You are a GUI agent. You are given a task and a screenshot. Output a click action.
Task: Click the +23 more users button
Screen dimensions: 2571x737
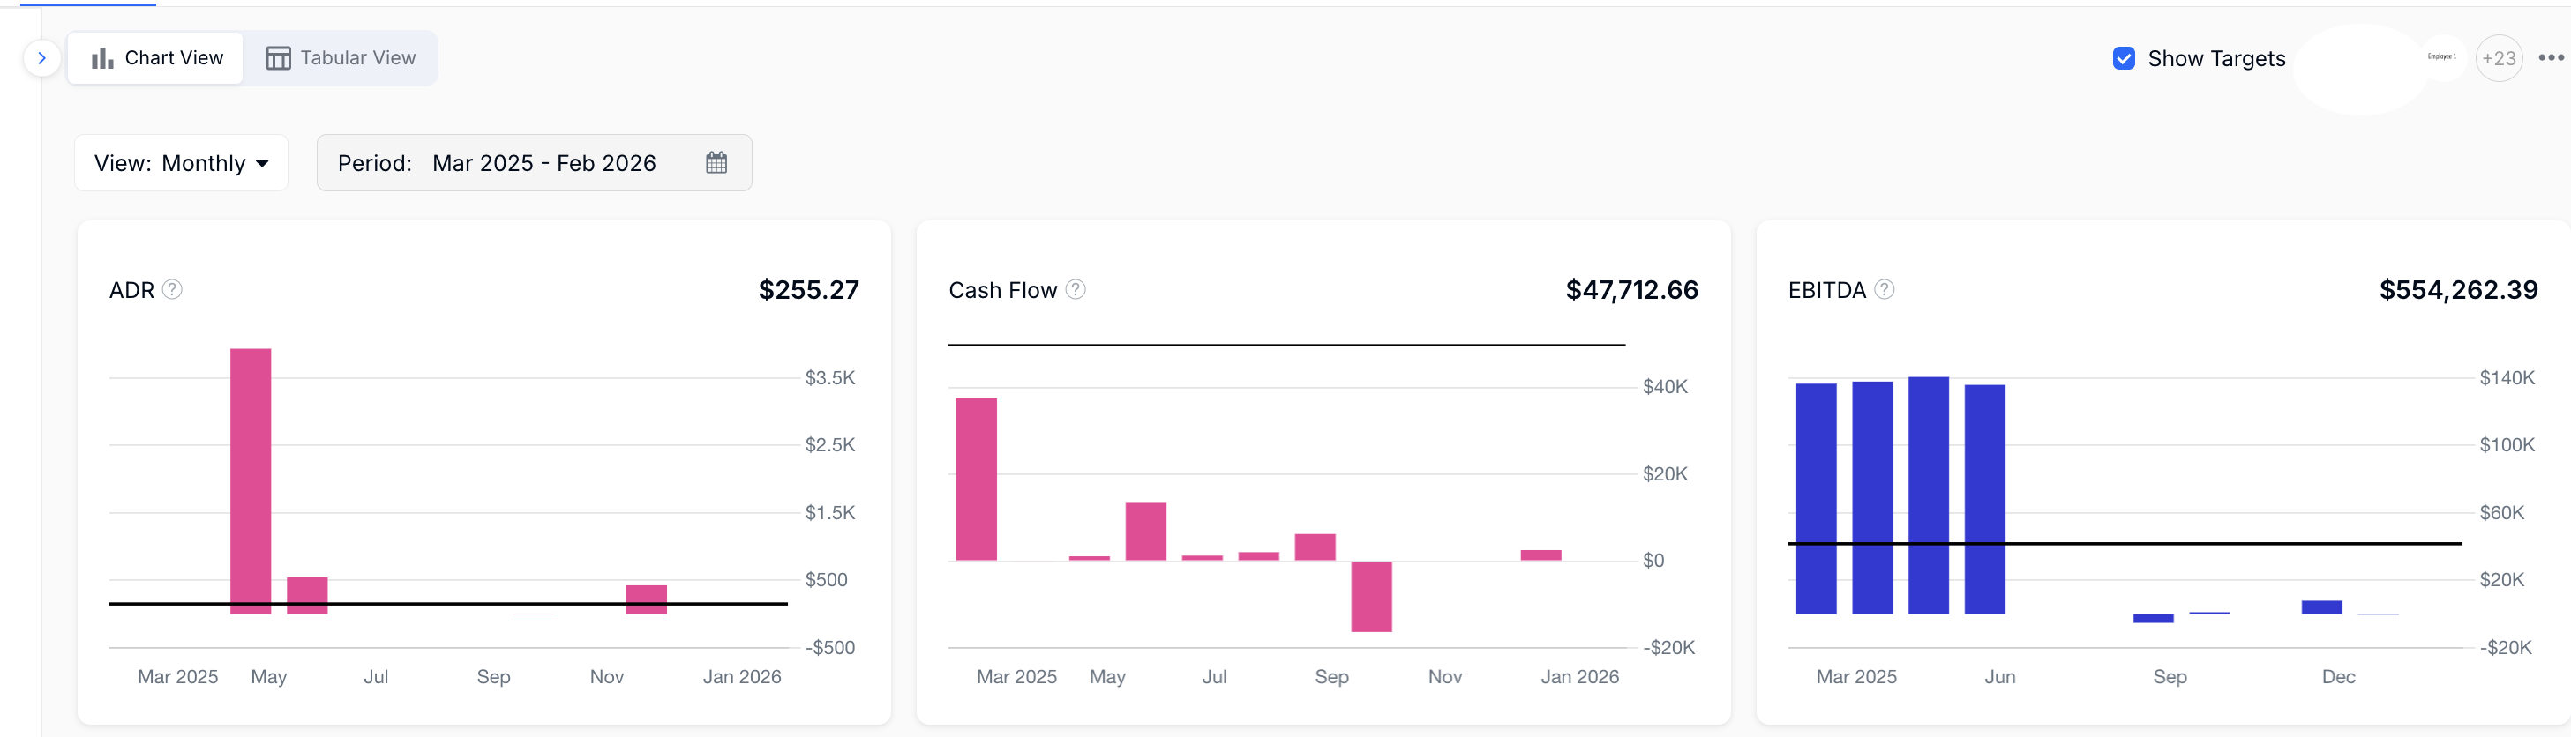[2498, 59]
